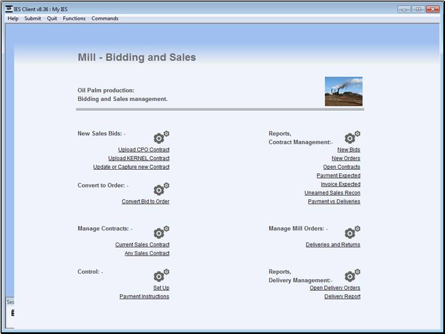
Task: View Open Delivery Orders report
Action: 335,288
